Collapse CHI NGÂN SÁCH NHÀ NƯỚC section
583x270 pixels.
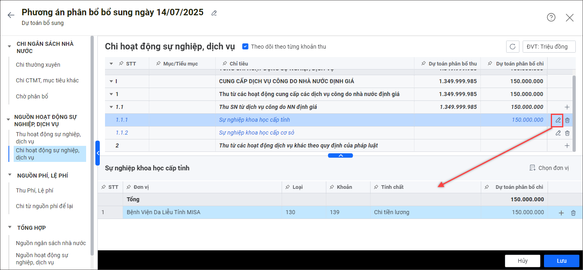pos(9,46)
